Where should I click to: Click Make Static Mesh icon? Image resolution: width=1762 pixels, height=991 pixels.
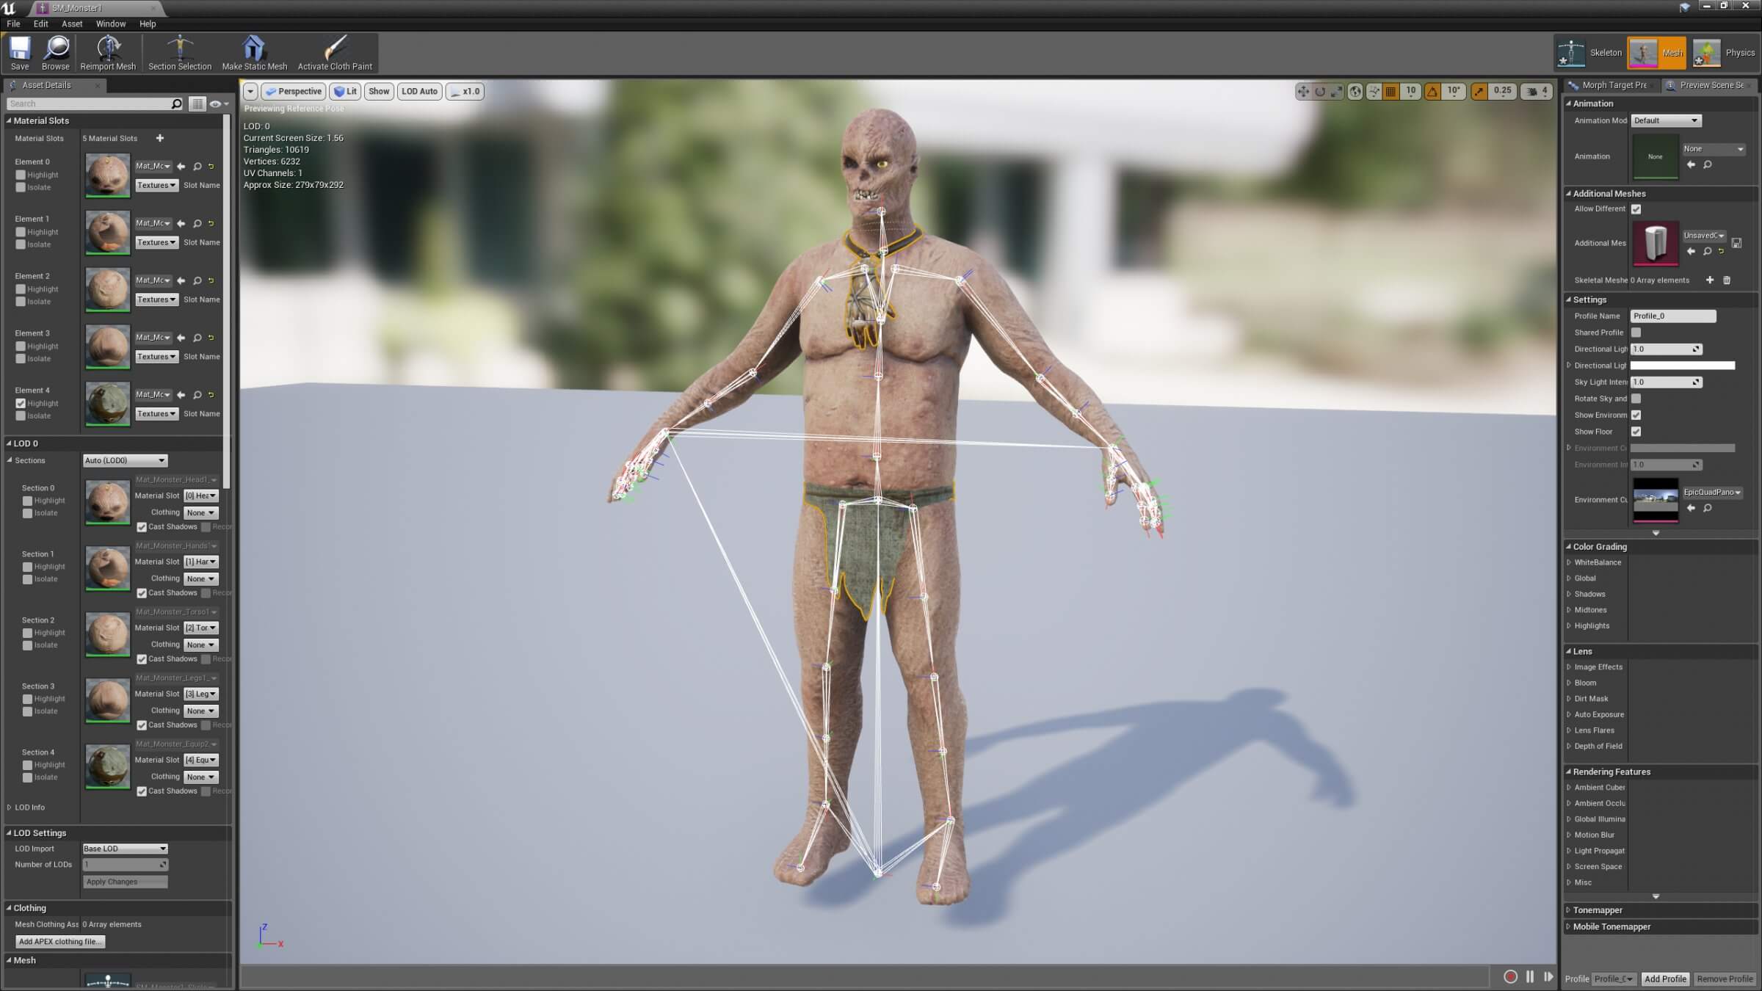pos(254,50)
